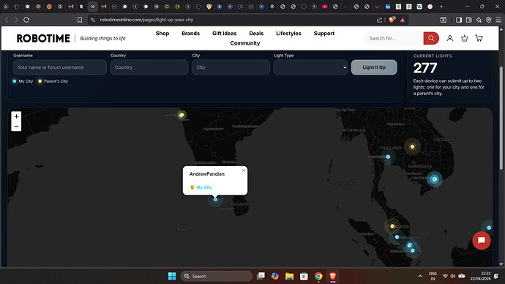Image resolution: width=505 pixels, height=284 pixels.
Task: Open the shopping basket wishlist icon
Action: tap(465, 38)
